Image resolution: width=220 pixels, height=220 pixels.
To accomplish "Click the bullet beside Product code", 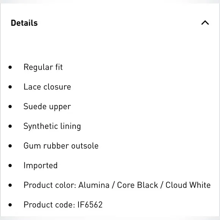I will [10, 205].
